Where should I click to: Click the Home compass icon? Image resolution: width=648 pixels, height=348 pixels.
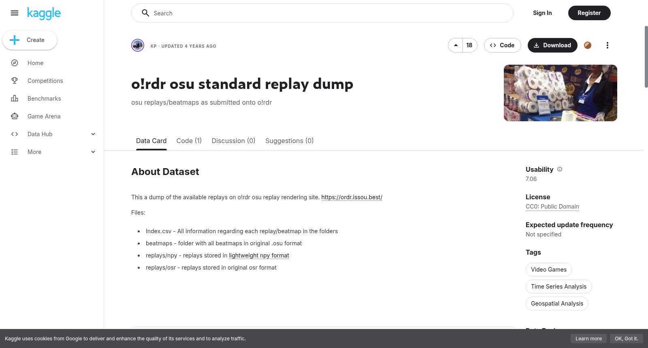click(15, 63)
